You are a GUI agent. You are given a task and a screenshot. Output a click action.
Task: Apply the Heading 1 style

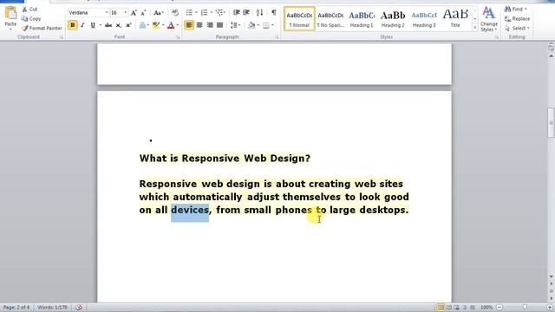pos(362,19)
